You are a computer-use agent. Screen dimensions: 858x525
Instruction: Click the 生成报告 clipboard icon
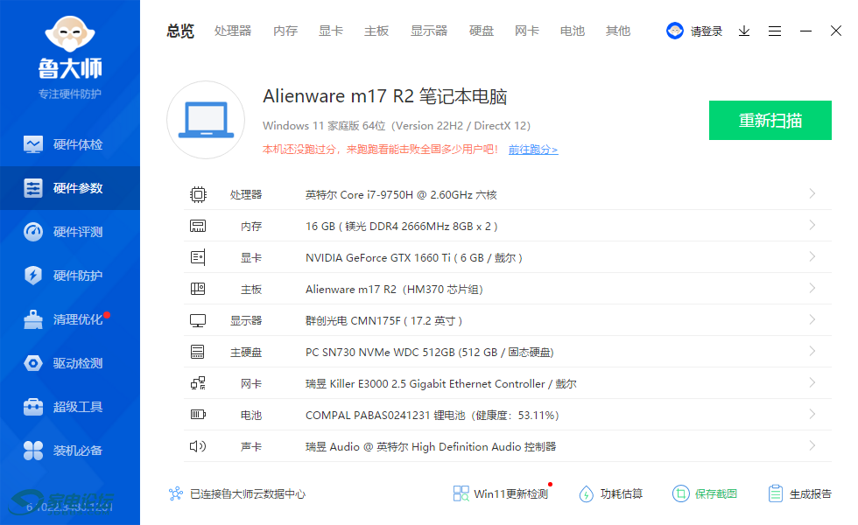776,493
